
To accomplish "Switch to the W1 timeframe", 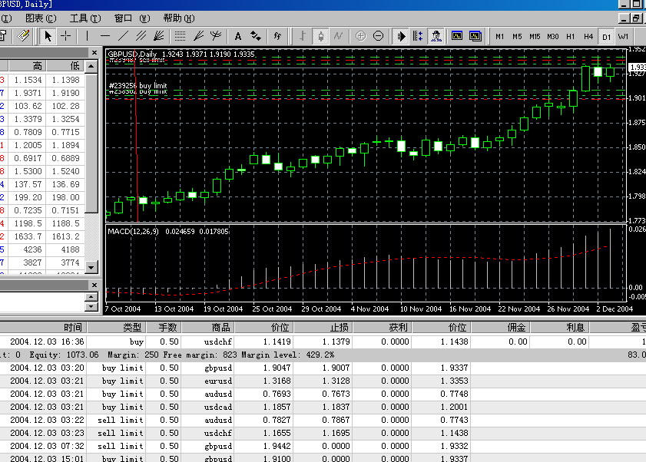I will point(623,36).
